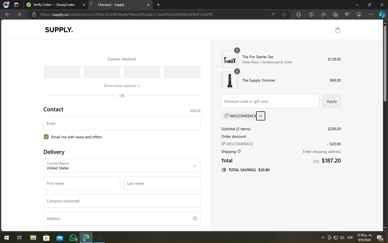Open WhatsApp from the taskbar

(73, 238)
